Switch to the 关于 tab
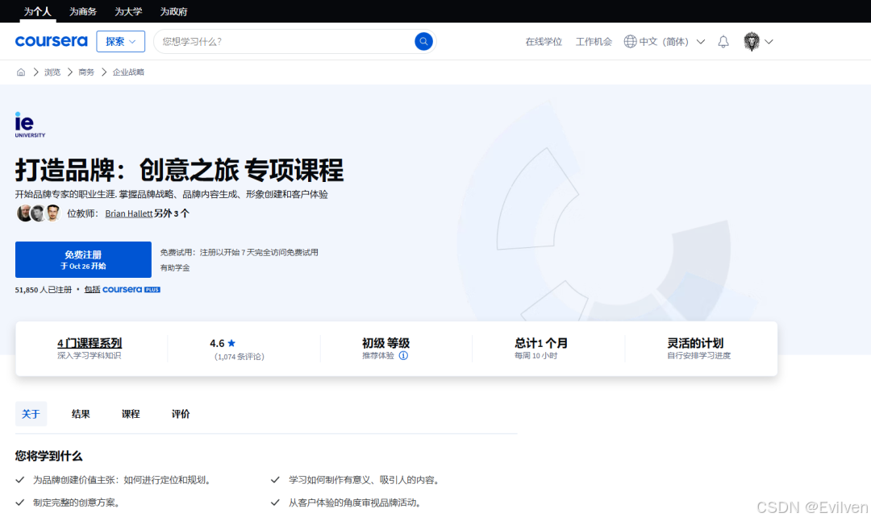Viewport: 871px width, 521px height. pyautogui.click(x=31, y=414)
